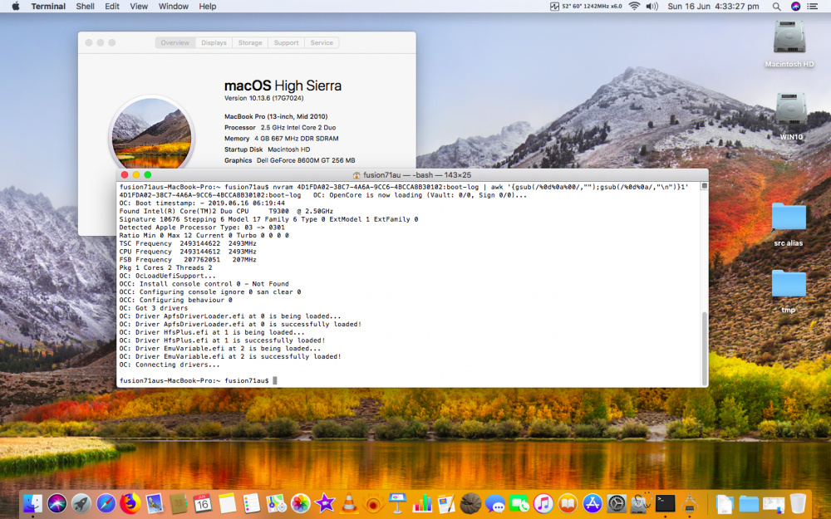831x519 pixels.
Task: Select Overview tab in About window
Action: [x=175, y=43]
